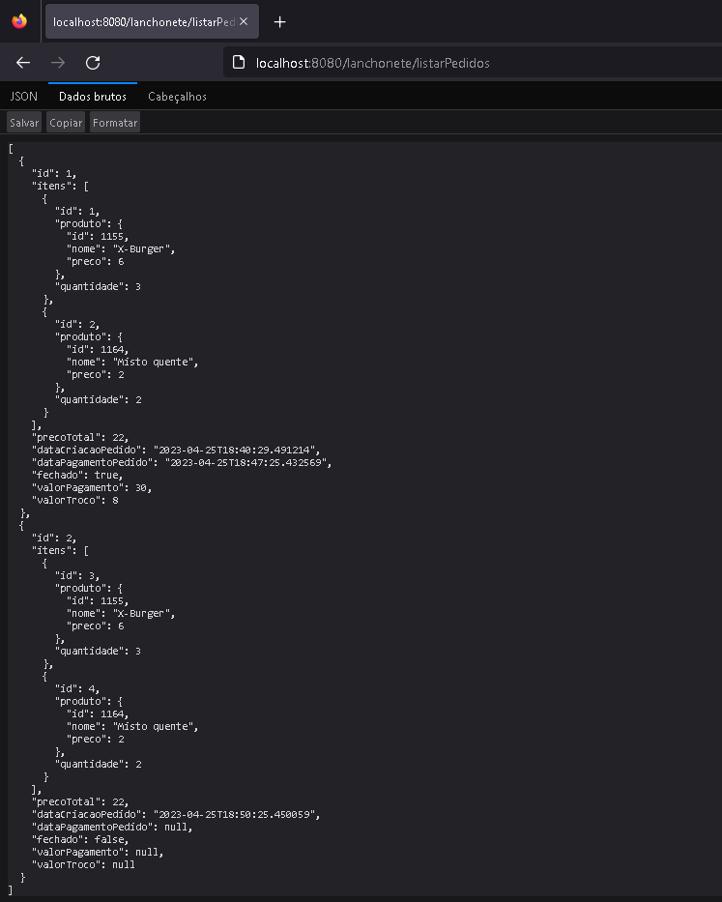Screen dimensions: 722x902
Task: Open the Cabeçalhos tab
Action: point(177,96)
